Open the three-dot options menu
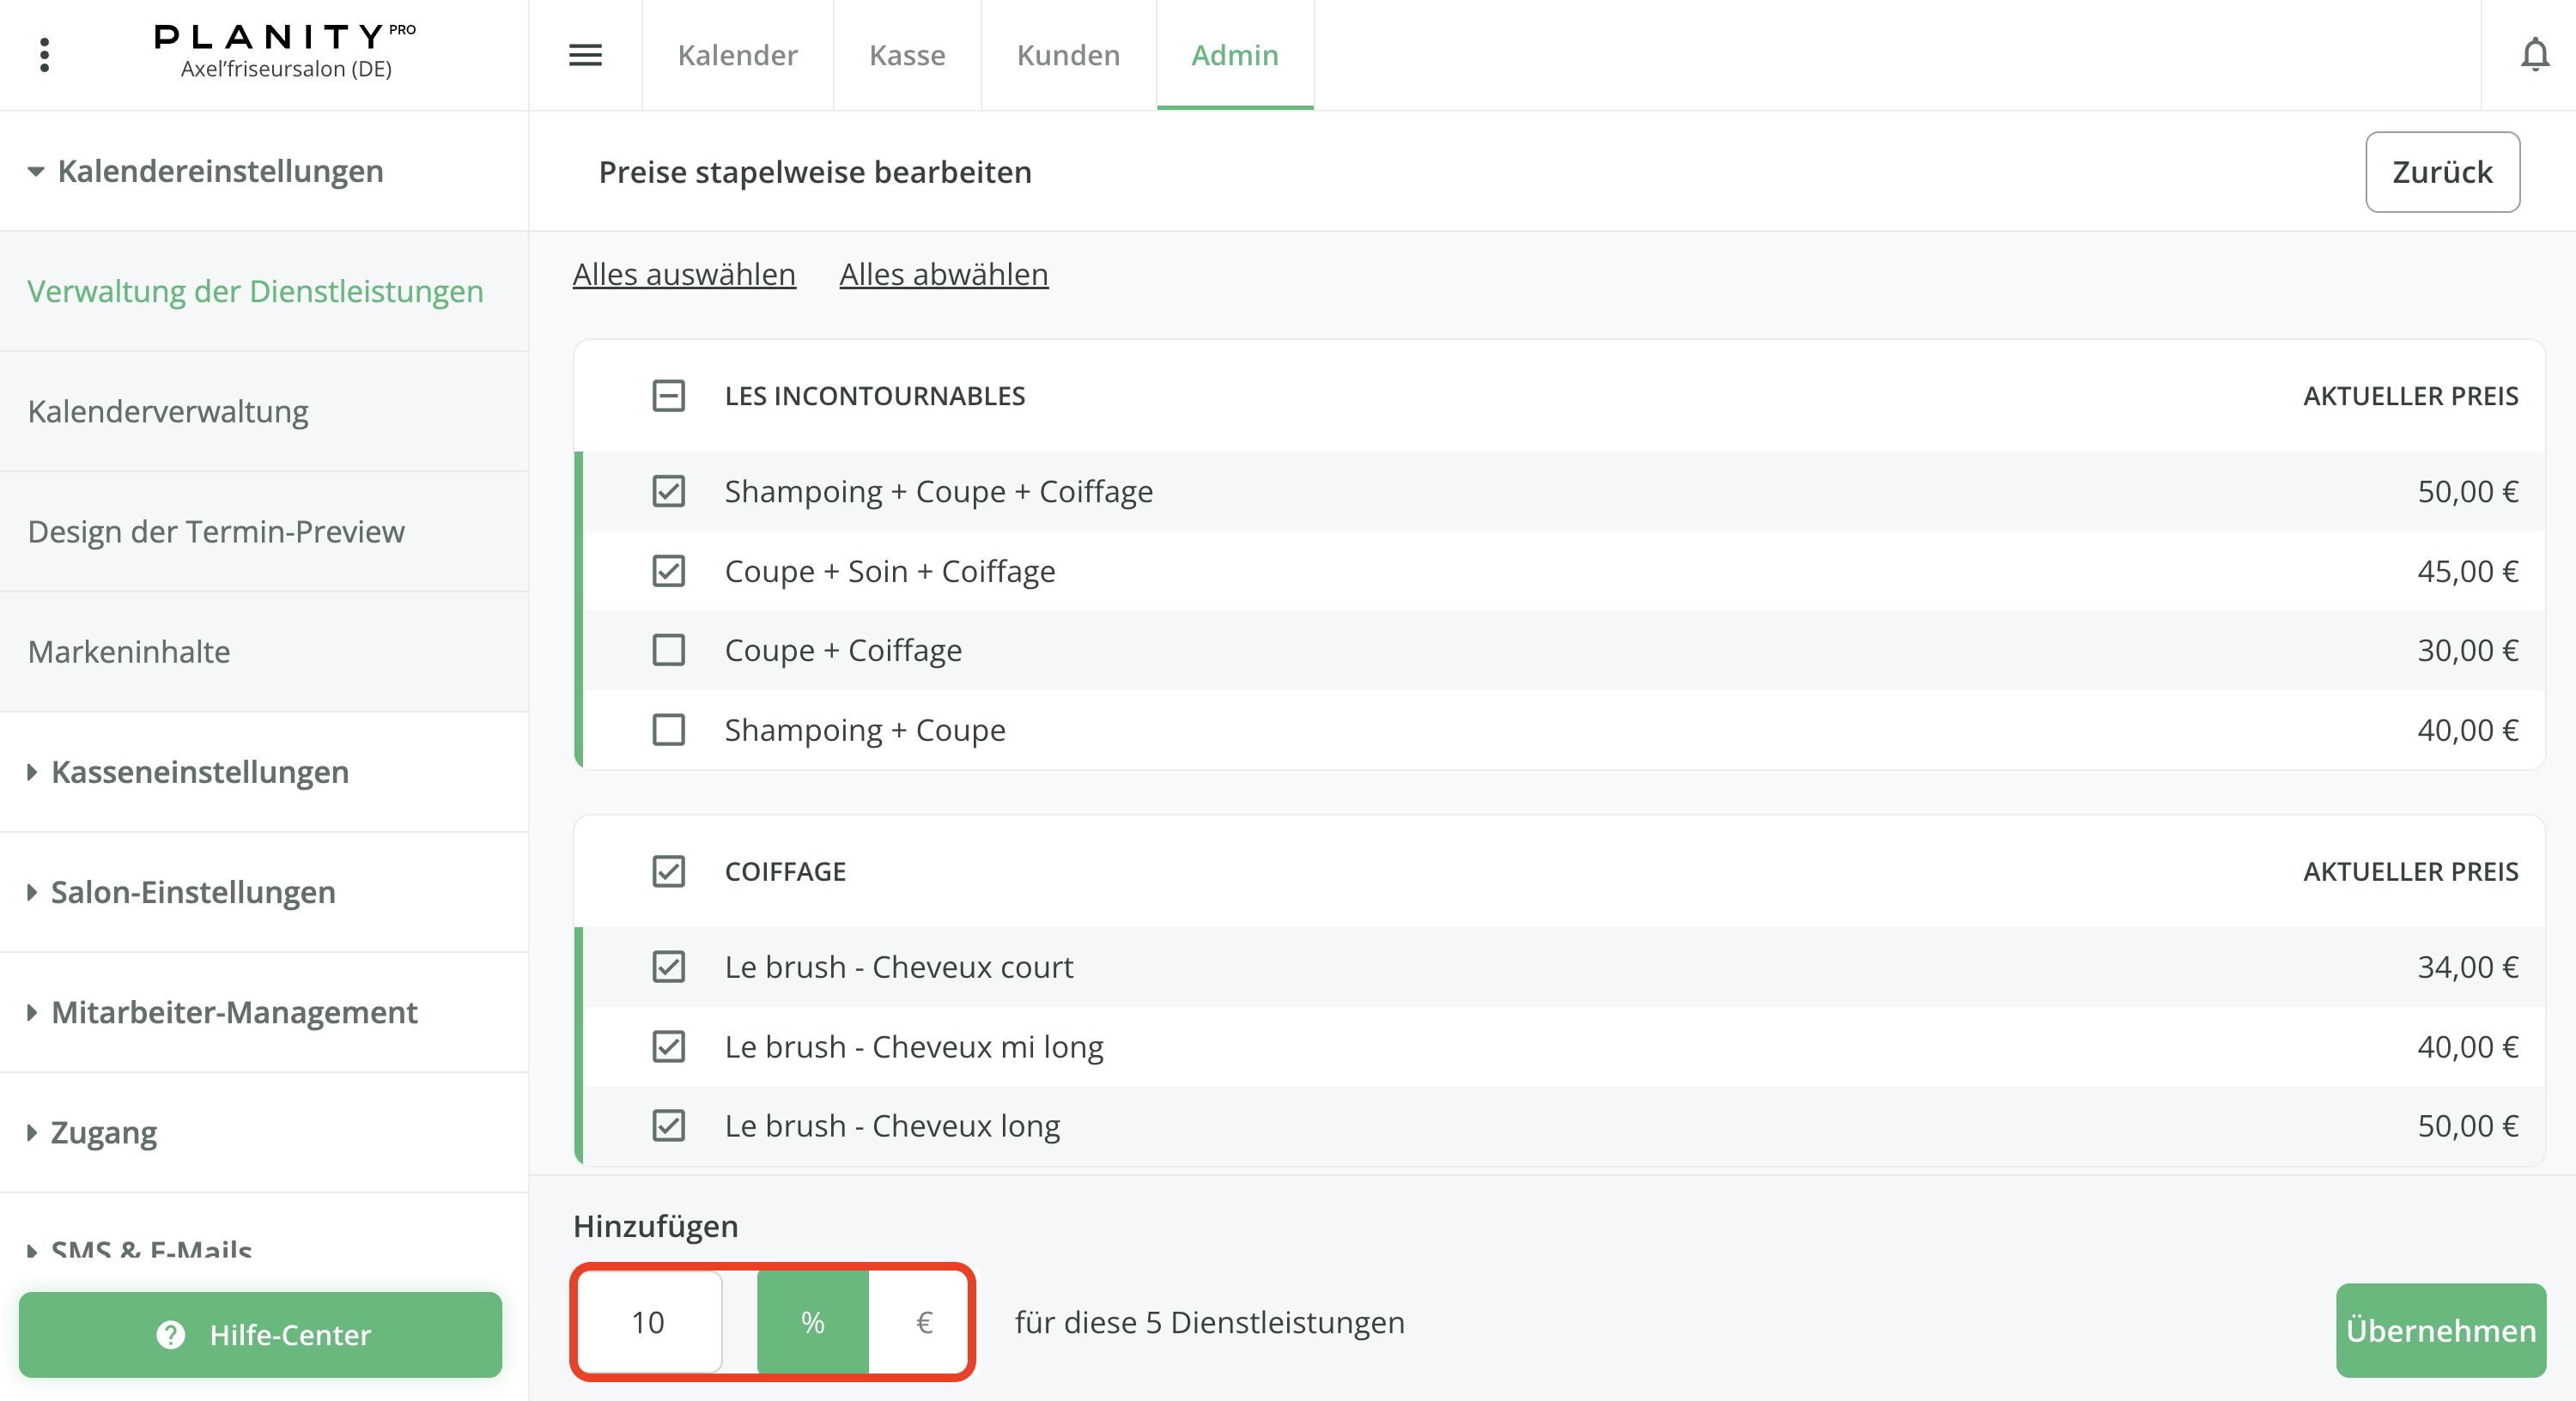 click(44, 54)
